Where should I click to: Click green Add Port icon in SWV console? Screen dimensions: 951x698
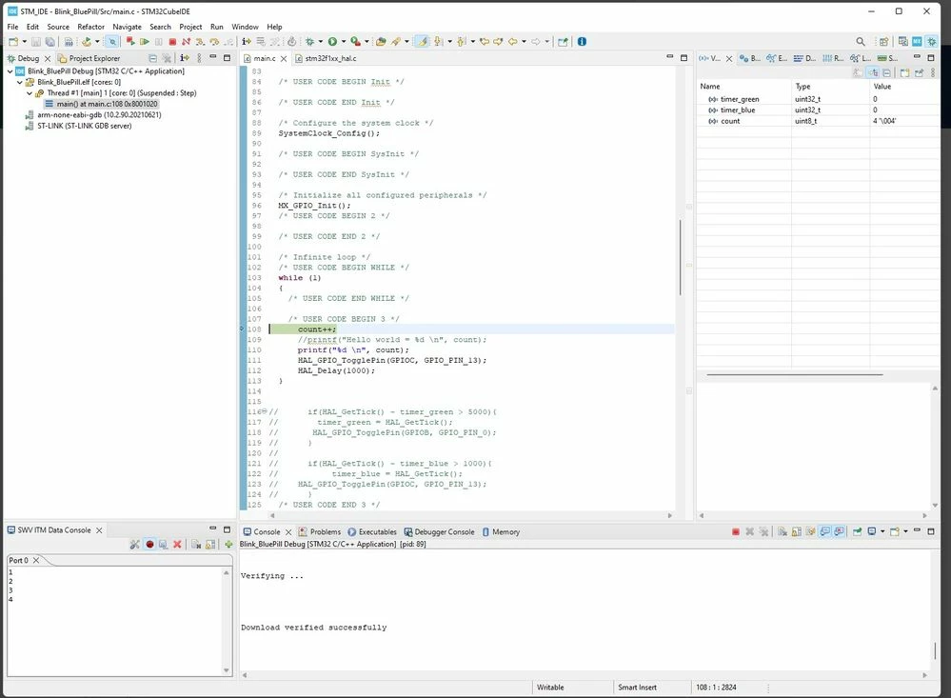point(228,545)
